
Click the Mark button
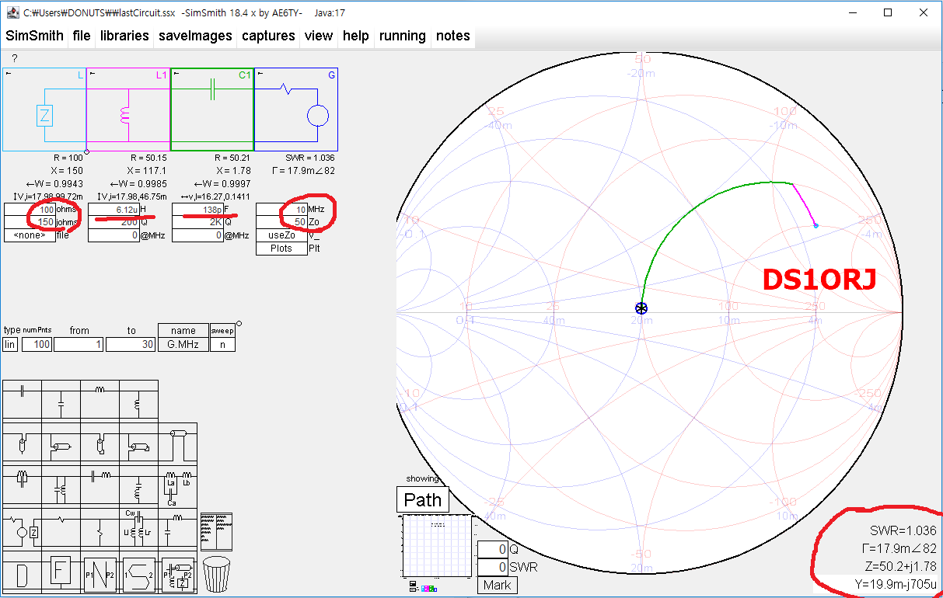point(498,585)
